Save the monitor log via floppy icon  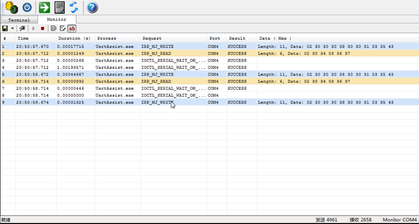[x=5, y=28]
